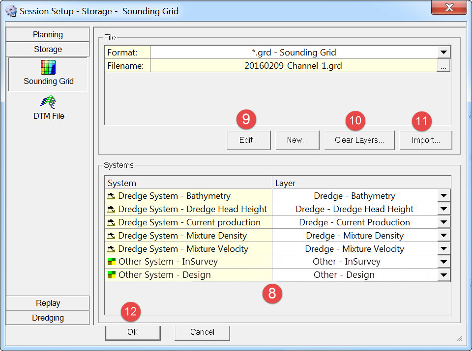Click the Import... button
Screen dimensions: 472x351
tap(425, 140)
